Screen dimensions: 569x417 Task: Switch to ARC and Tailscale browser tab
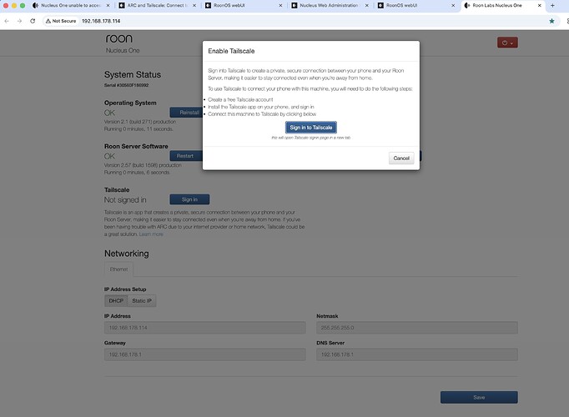[x=157, y=6]
